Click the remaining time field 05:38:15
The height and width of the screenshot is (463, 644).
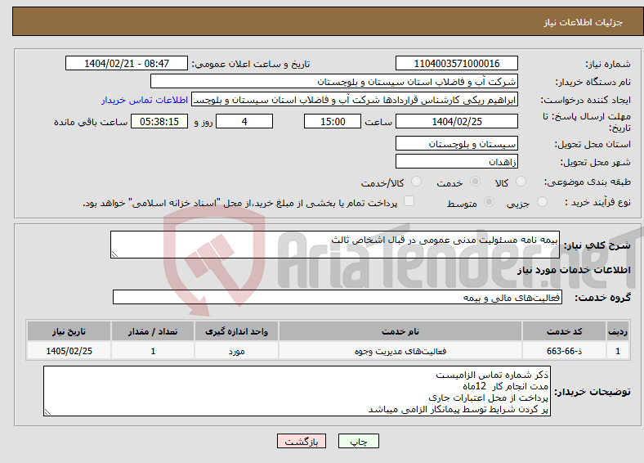pos(159,121)
